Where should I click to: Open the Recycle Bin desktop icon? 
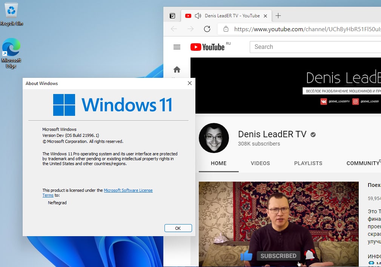click(x=11, y=14)
